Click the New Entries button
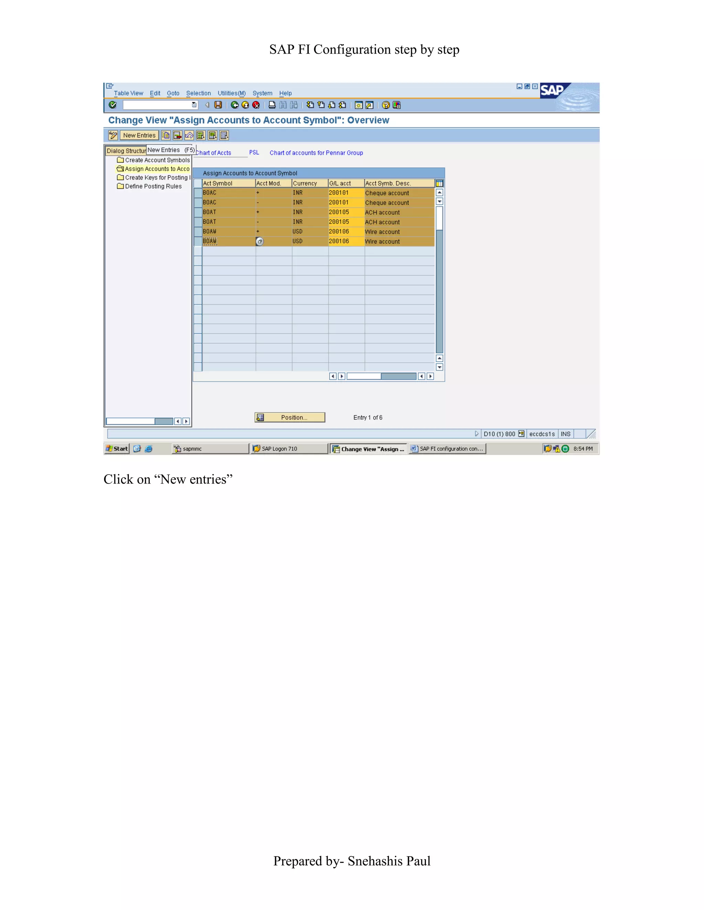Image resolution: width=704 pixels, height=910 pixels. click(x=139, y=135)
